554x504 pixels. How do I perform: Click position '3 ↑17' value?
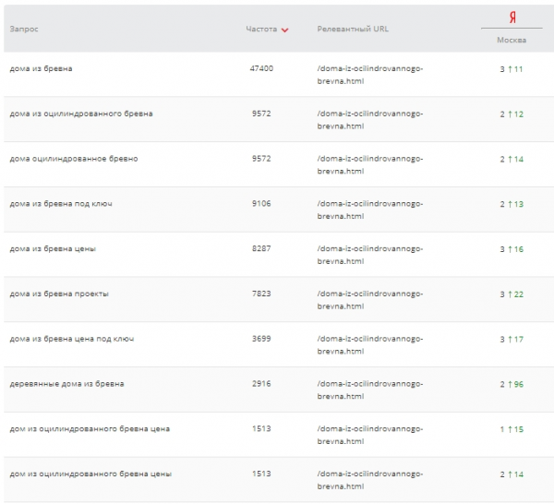click(512, 340)
